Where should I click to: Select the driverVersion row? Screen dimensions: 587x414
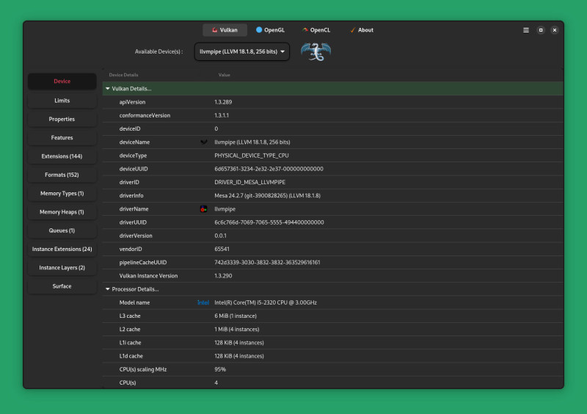[333, 236]
